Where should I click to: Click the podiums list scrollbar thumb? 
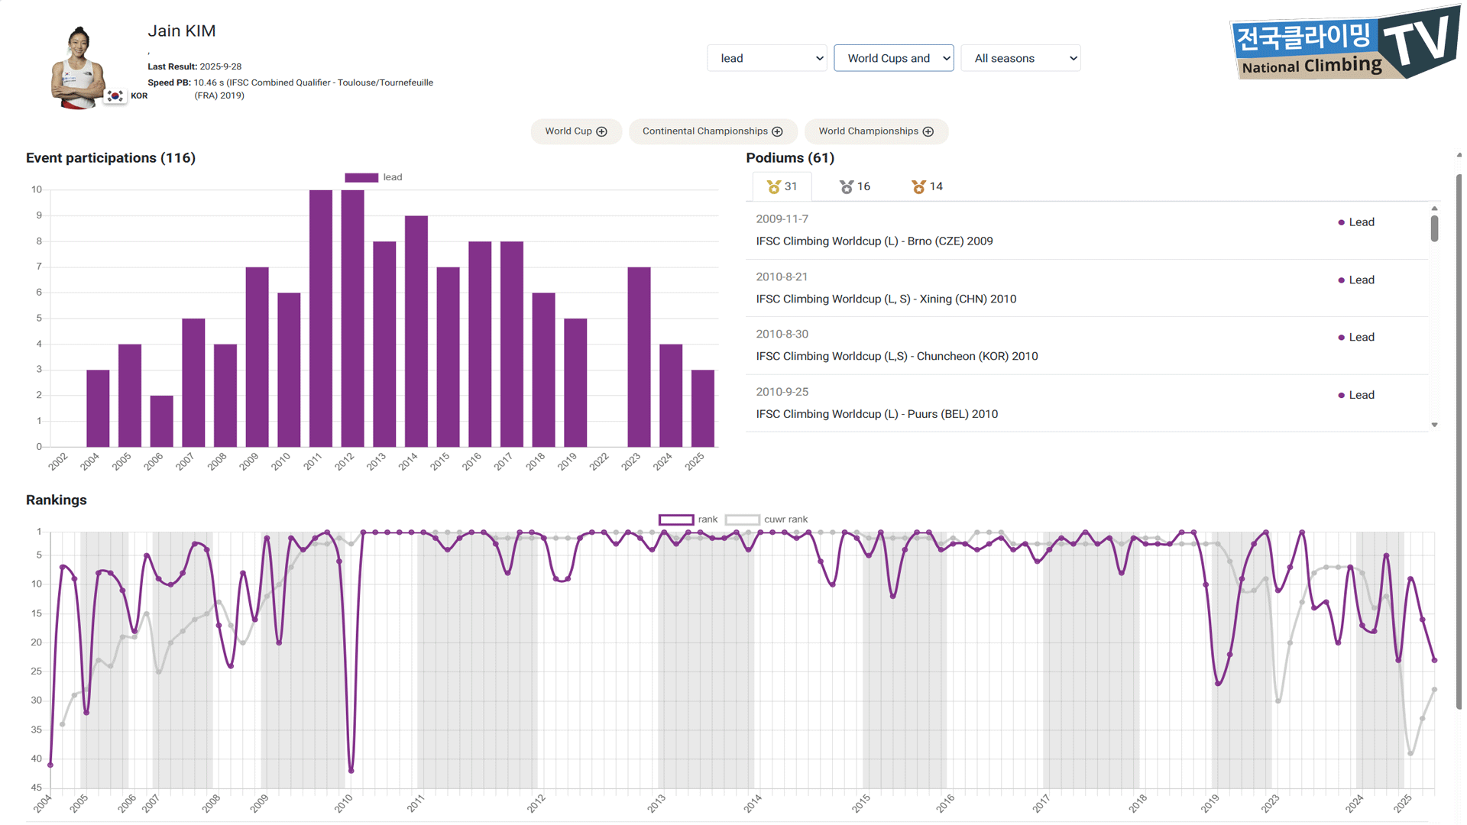tap(1434, 228)
